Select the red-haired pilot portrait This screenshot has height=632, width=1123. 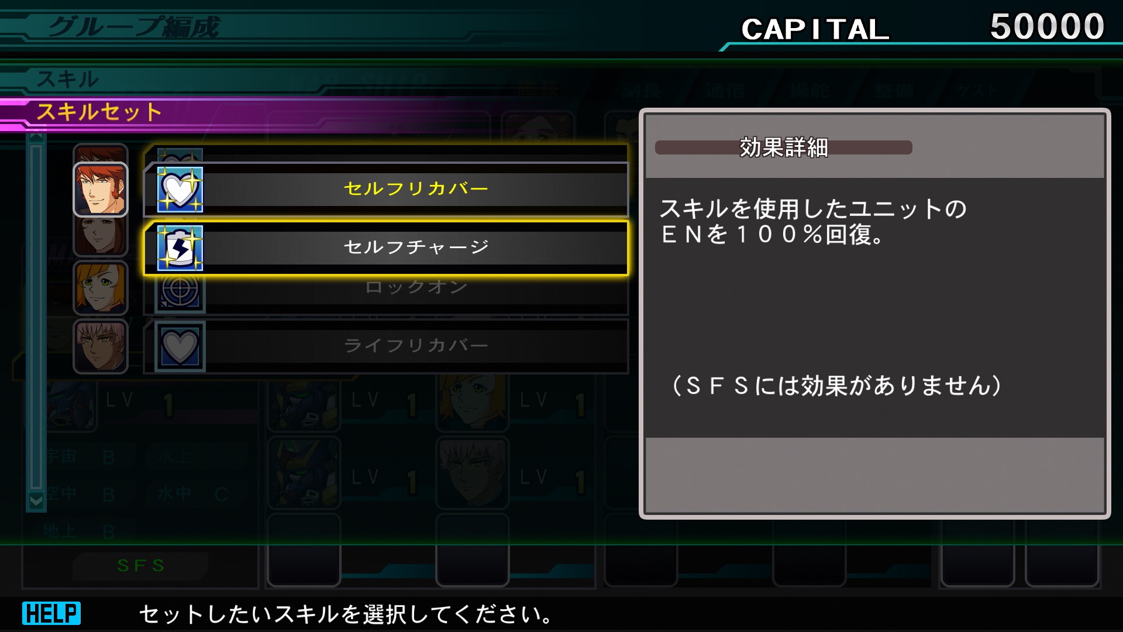(x=101, y=189)
